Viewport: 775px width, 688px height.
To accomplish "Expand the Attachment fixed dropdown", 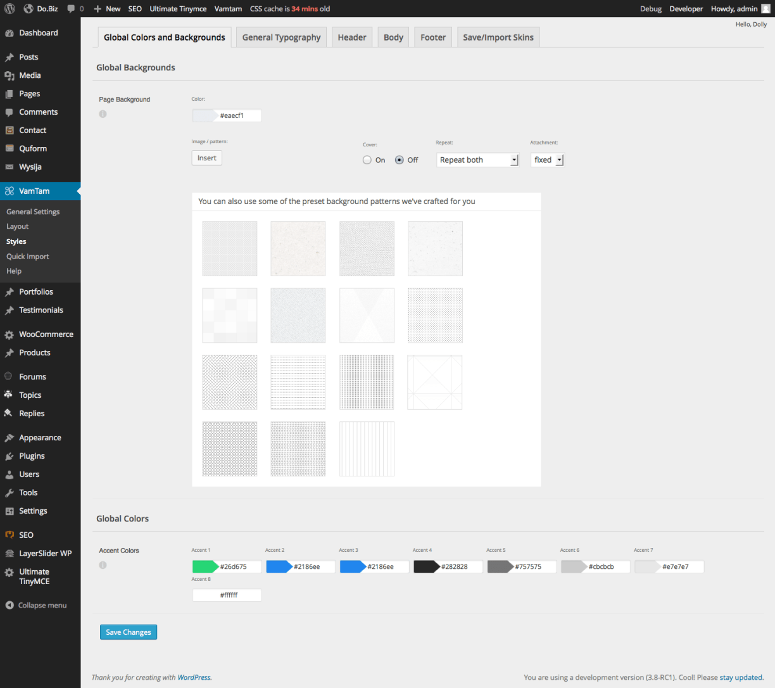I will click(x=547, y=160).
